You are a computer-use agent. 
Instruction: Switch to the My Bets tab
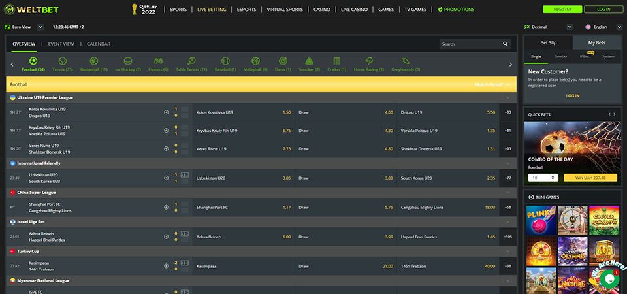(597, 43)
